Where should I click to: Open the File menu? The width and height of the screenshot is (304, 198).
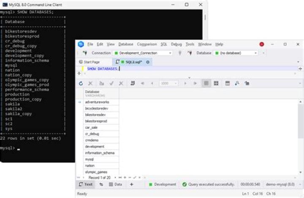90,44
